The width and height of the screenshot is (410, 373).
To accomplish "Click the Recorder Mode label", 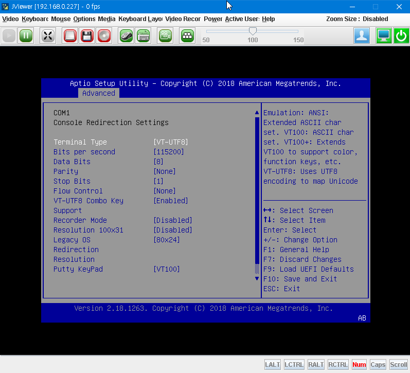I will click(x=80, y=220).
